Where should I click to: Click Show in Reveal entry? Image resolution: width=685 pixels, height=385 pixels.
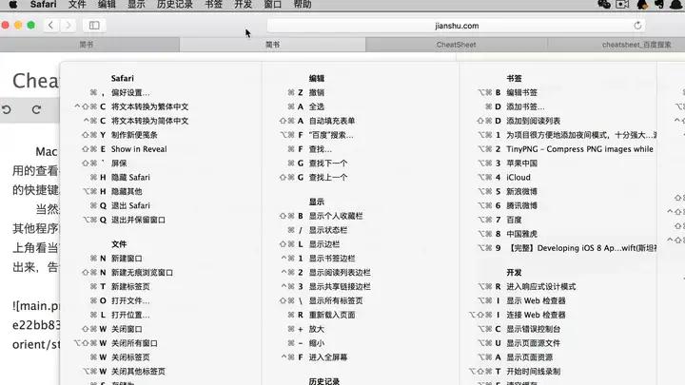139,149
